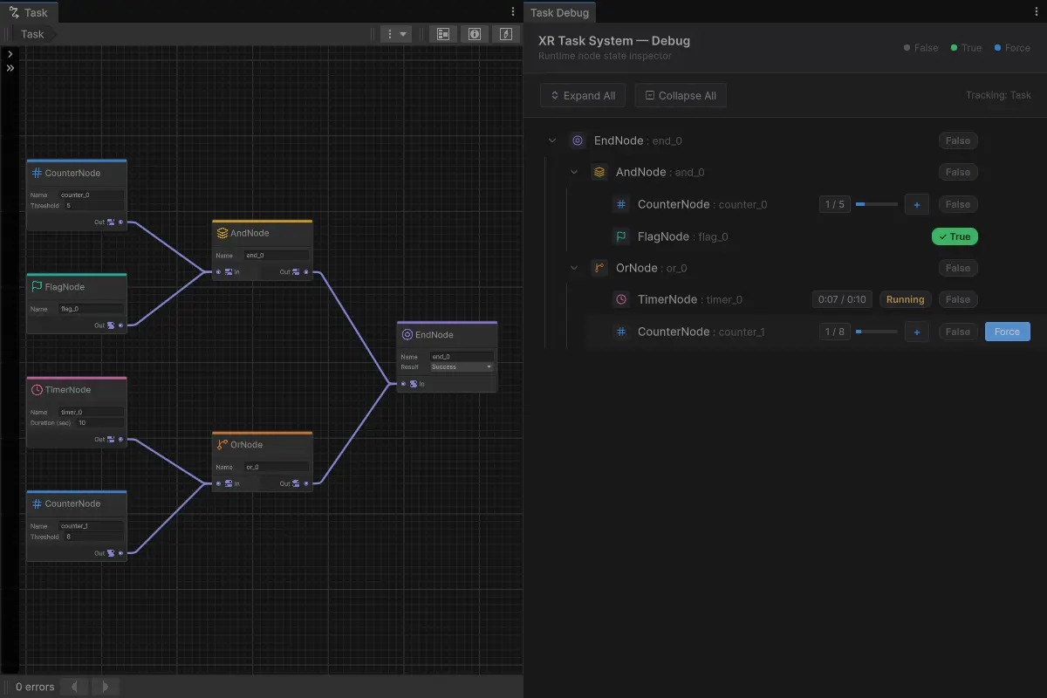
Task: Collapse the AndNode tree row
Action: [x=574, y=172]
